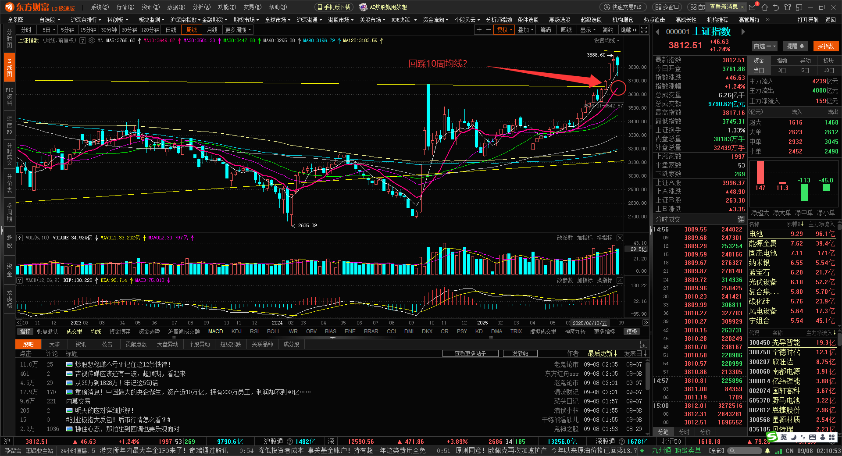Switch to the 板块 tab in right panel
The height and width of the screenshot is (456, 842).
828,61
